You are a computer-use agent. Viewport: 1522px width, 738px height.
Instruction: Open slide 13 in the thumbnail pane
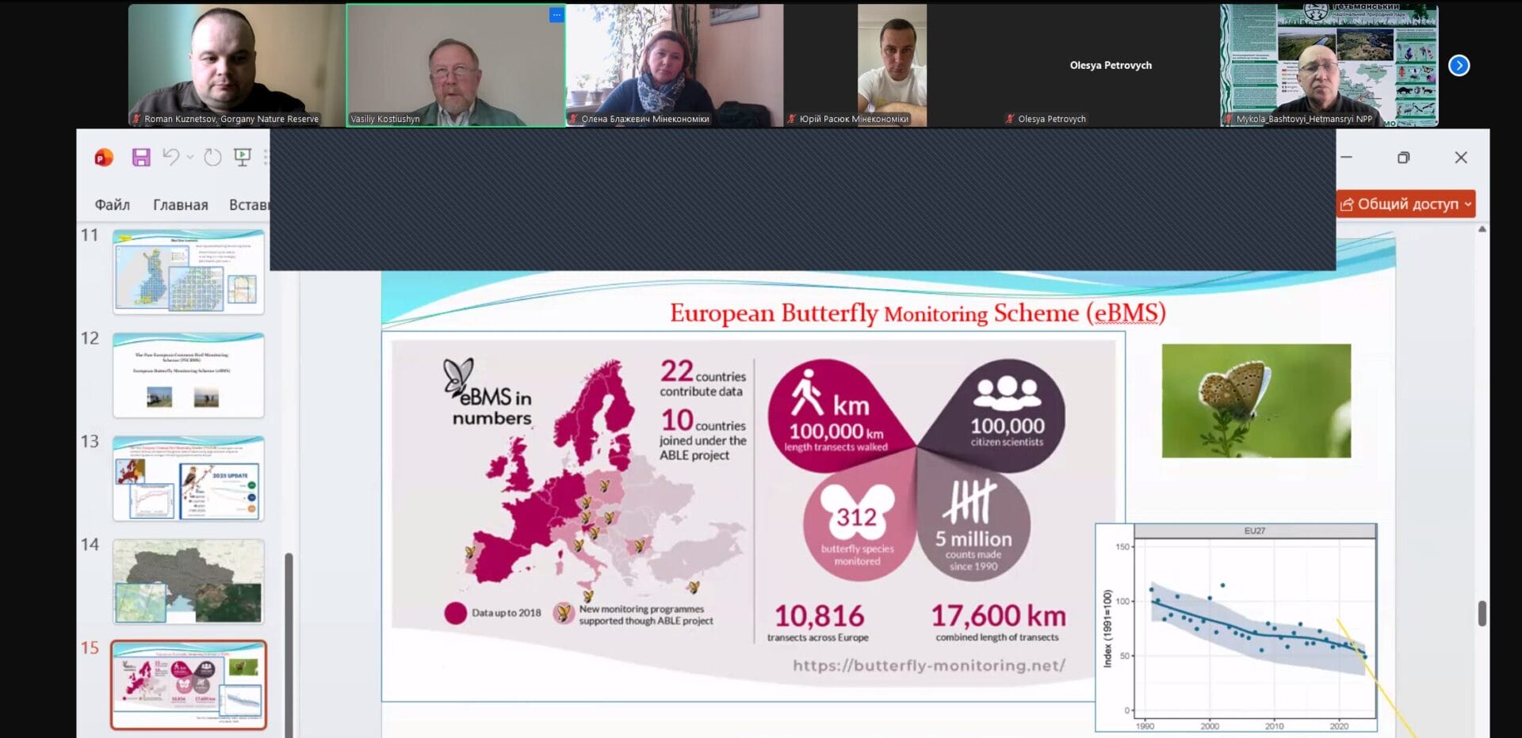click(188, 478)
